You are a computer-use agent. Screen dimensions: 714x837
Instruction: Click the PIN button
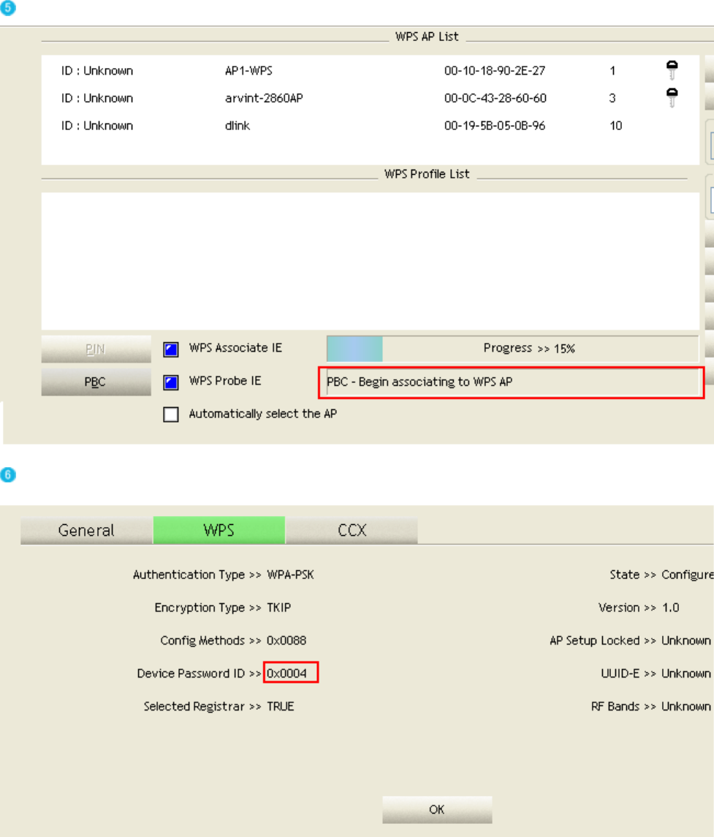[96, 349]
